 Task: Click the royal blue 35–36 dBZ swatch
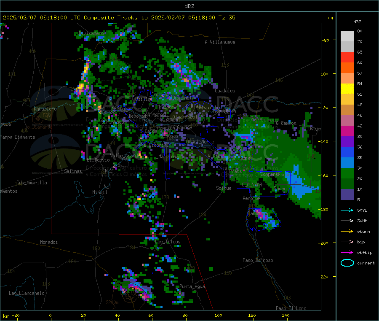[x=347, y=152]
